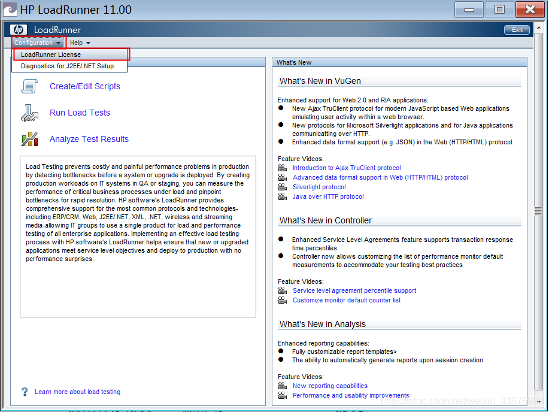The image size is (549, 412).
Task: Click the Exit button
Action: (x=517, y=30)
